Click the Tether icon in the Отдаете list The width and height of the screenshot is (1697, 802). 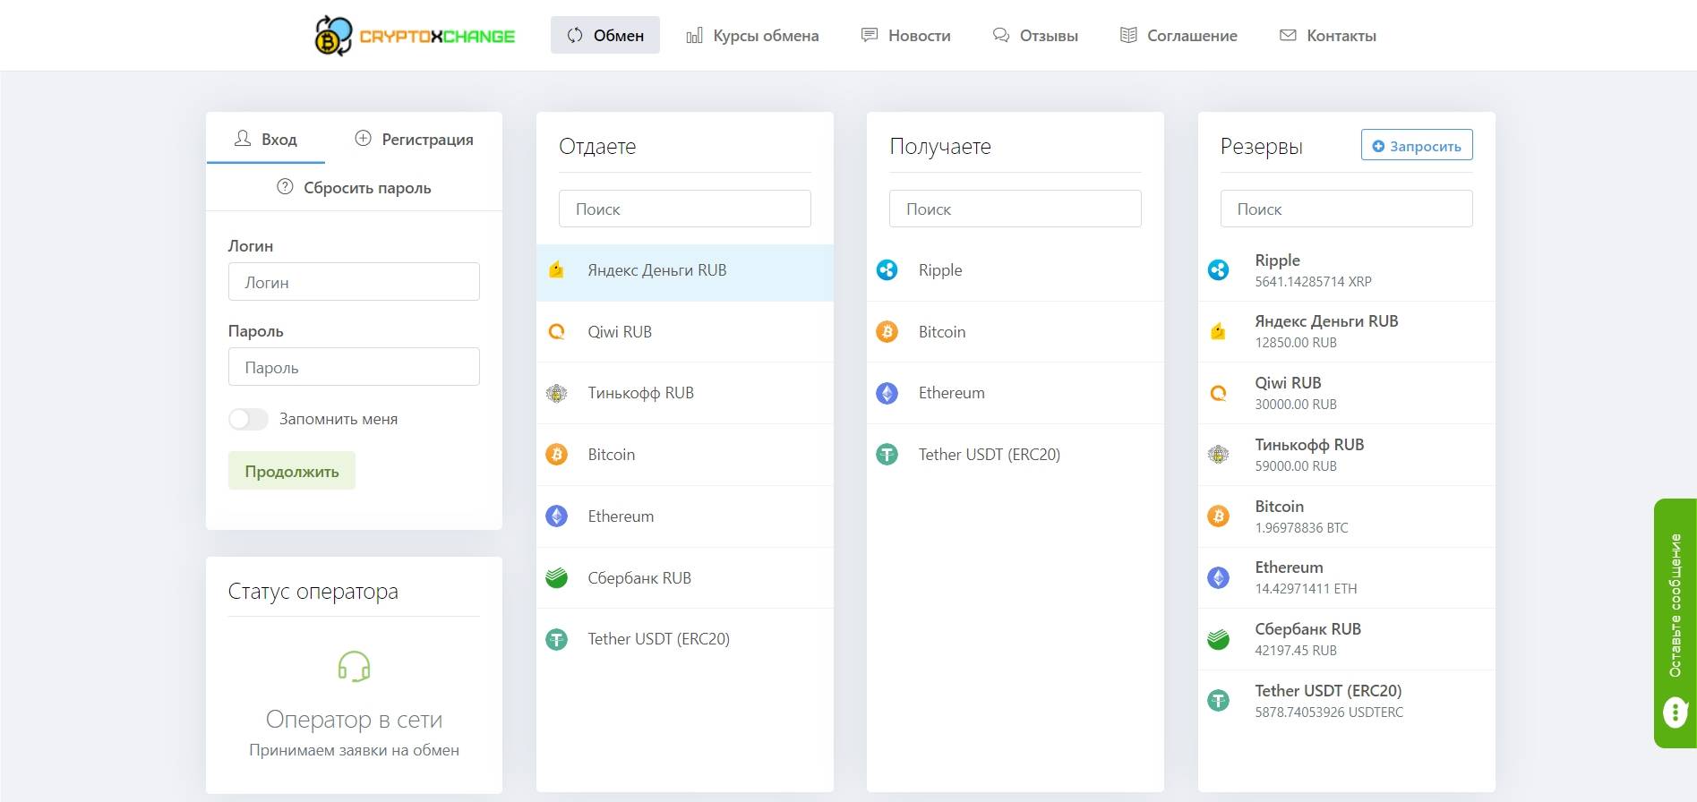[556, 639]
